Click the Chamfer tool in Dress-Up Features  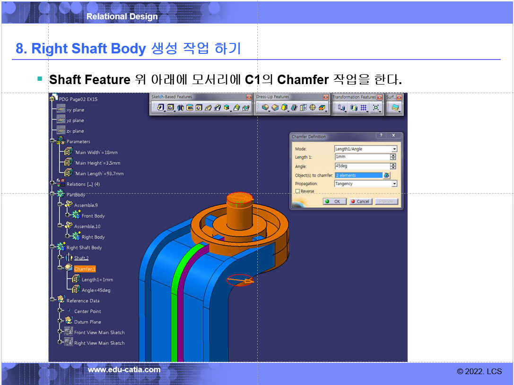pos(275,108)
